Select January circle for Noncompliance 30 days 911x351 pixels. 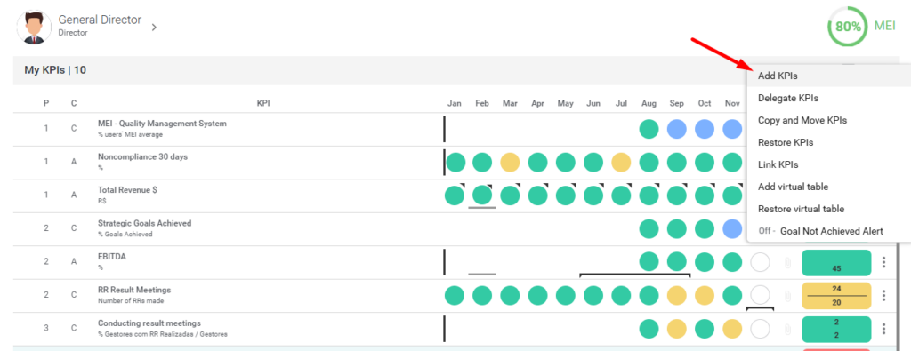(x=455, y=162)
